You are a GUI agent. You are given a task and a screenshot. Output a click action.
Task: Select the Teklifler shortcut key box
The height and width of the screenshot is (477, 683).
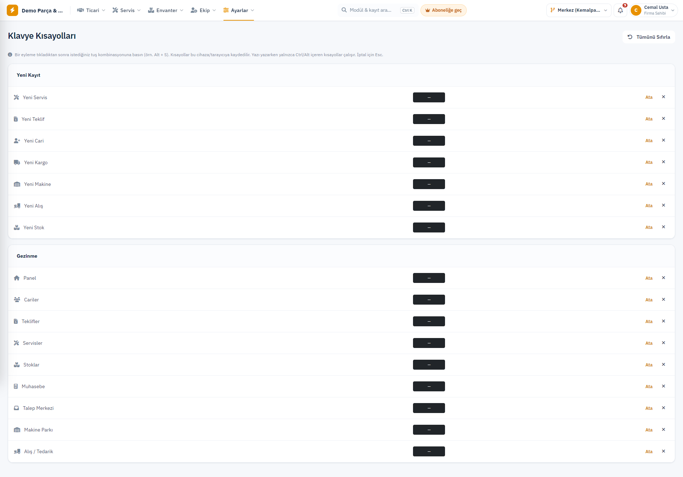[x=429, y=321]
